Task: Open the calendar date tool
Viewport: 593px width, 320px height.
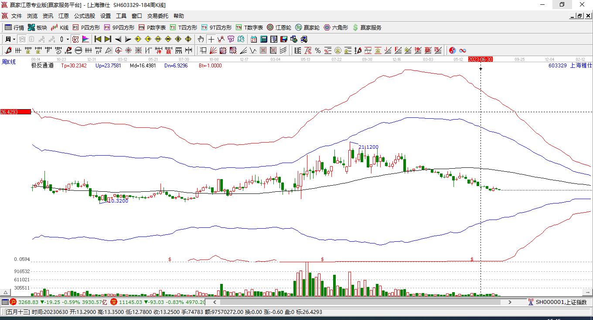Action: click(253, 39)
